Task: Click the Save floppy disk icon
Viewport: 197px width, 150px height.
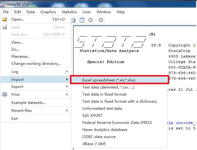Action: 5,27
